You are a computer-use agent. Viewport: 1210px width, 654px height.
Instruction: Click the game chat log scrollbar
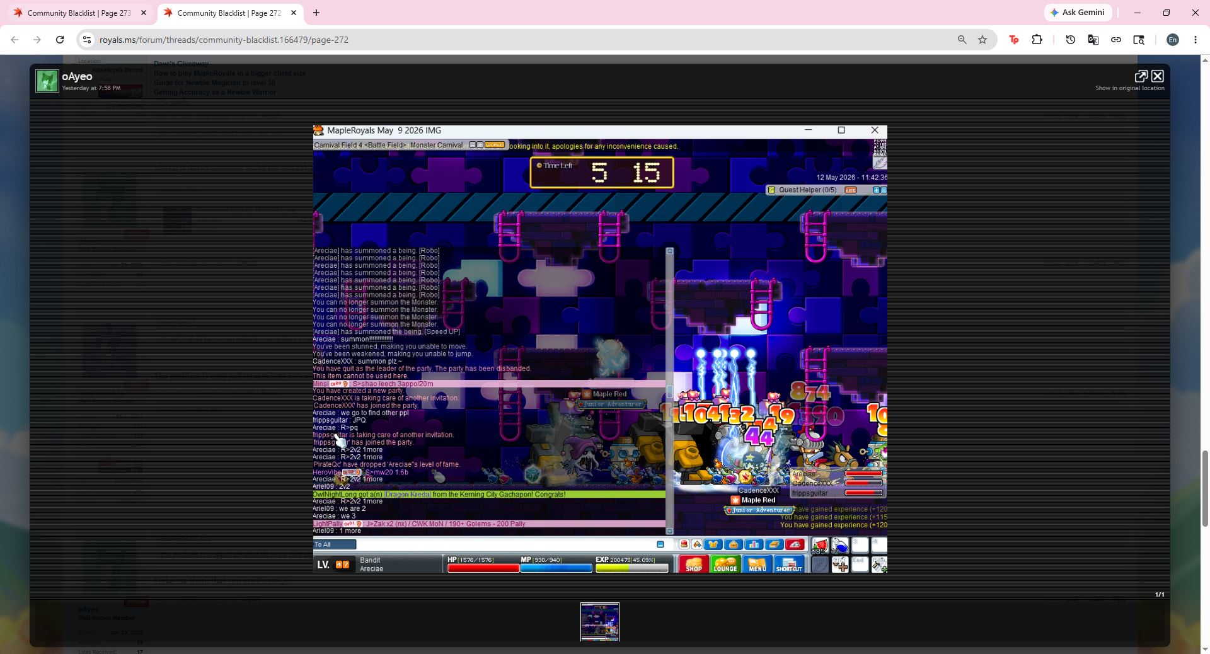(x=670, y=391)
